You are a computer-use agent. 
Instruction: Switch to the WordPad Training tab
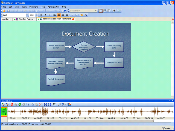click(24, 19)
